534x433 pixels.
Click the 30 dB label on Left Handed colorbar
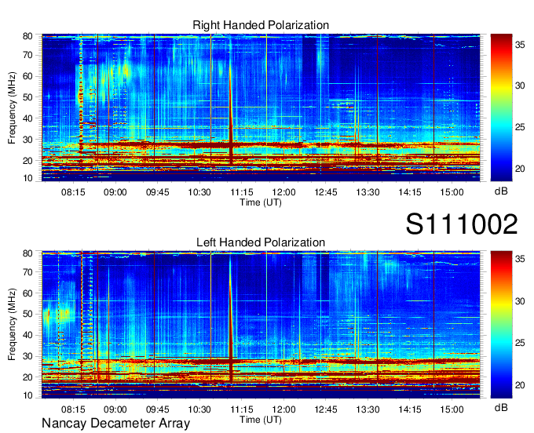521,301
